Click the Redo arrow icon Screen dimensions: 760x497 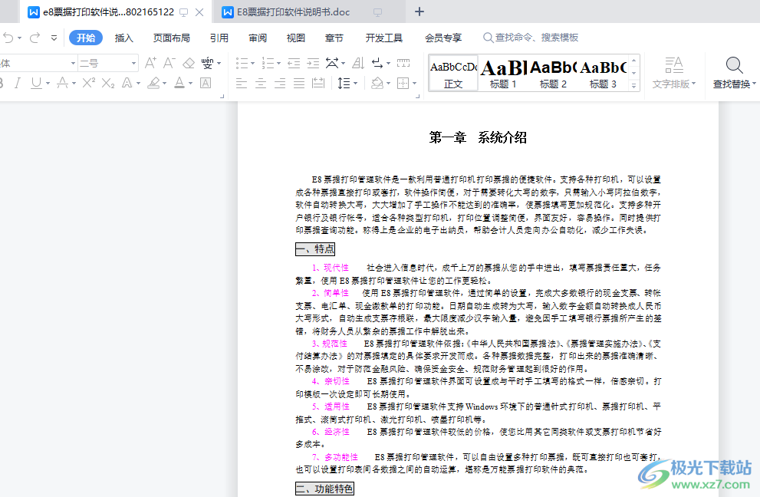[35, 38]
